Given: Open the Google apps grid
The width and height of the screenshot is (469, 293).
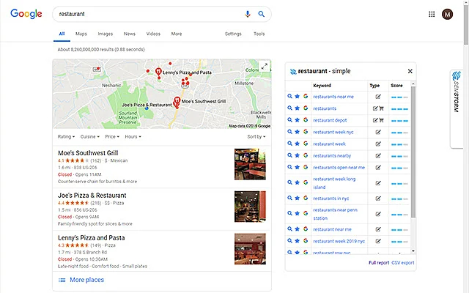Looking at the screenshot, I should pyautogui.click(x=432, y=14).
